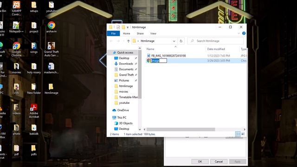297x167 pixels.
Task: Switch to details view in status bar
Action: click(x=238, y=134)
